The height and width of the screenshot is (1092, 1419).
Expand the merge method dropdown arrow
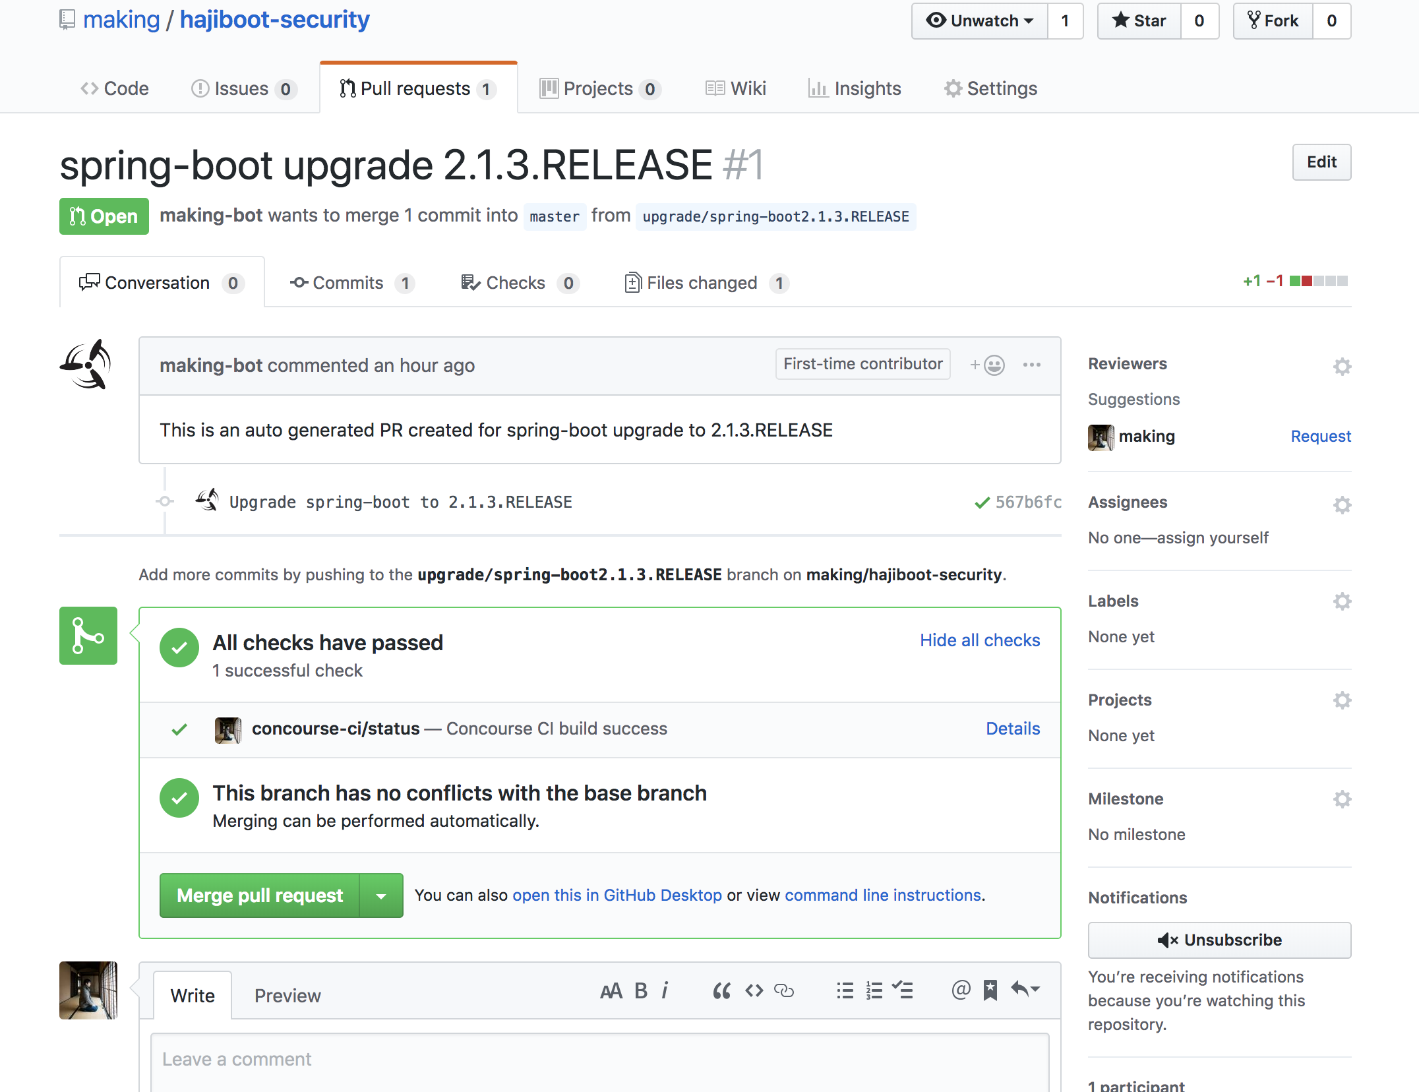tap(381, 895)
